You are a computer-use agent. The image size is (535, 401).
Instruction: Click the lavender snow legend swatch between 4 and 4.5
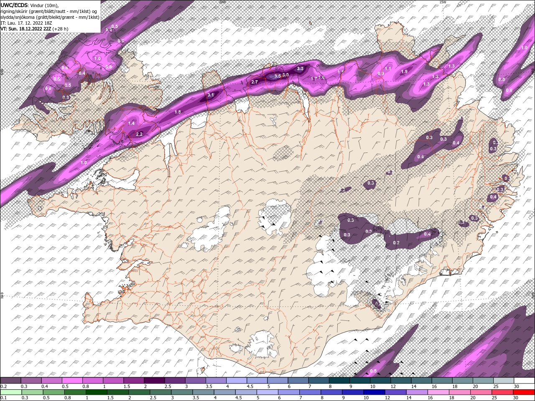pyautogui.click(x=236, y=381)
